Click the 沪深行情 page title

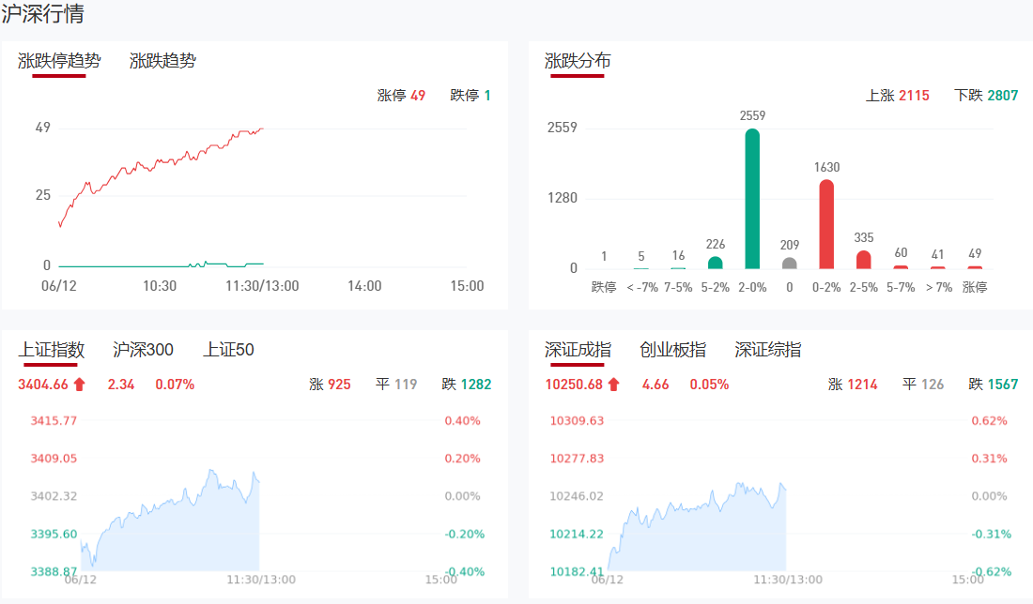pos(42,14)
